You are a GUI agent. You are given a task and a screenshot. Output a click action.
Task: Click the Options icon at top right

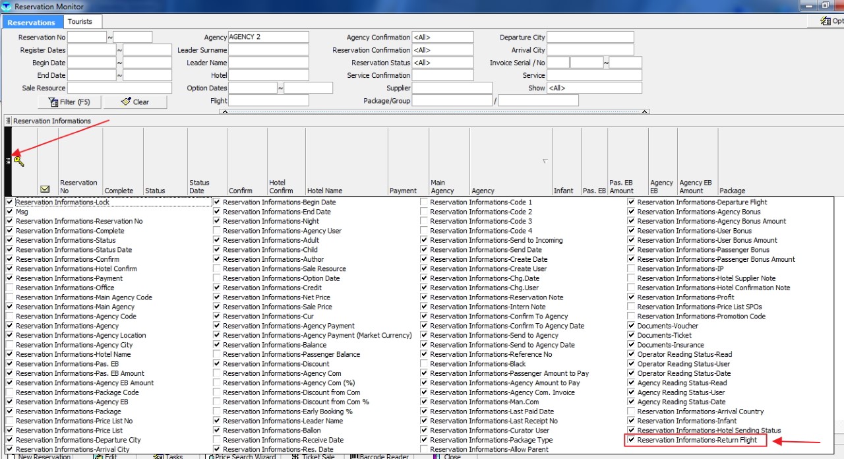click(826, 21)
